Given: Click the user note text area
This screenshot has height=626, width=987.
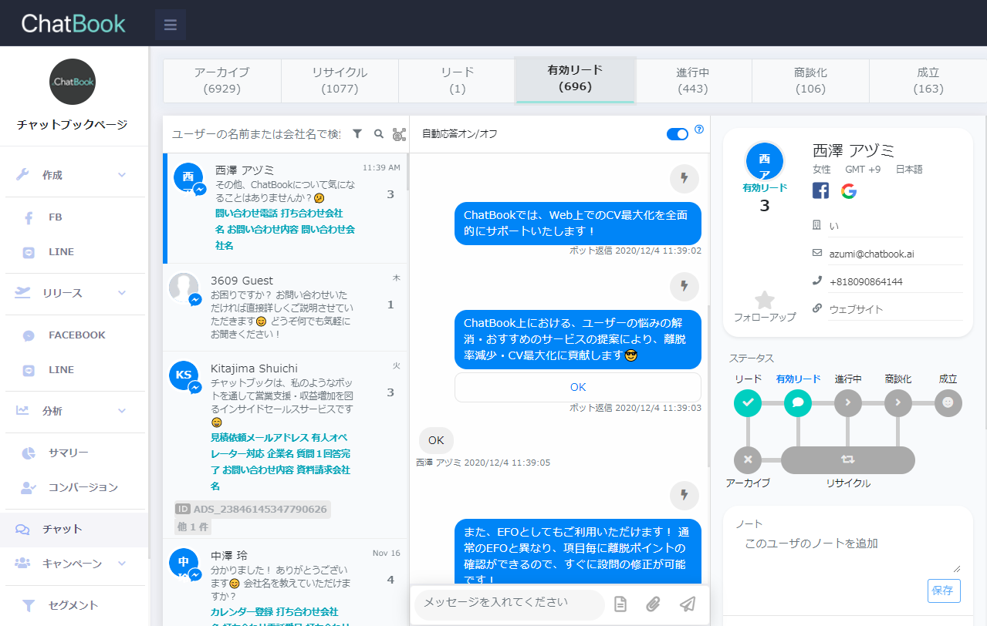Looking at the screenshot, I should click(848, 553).
